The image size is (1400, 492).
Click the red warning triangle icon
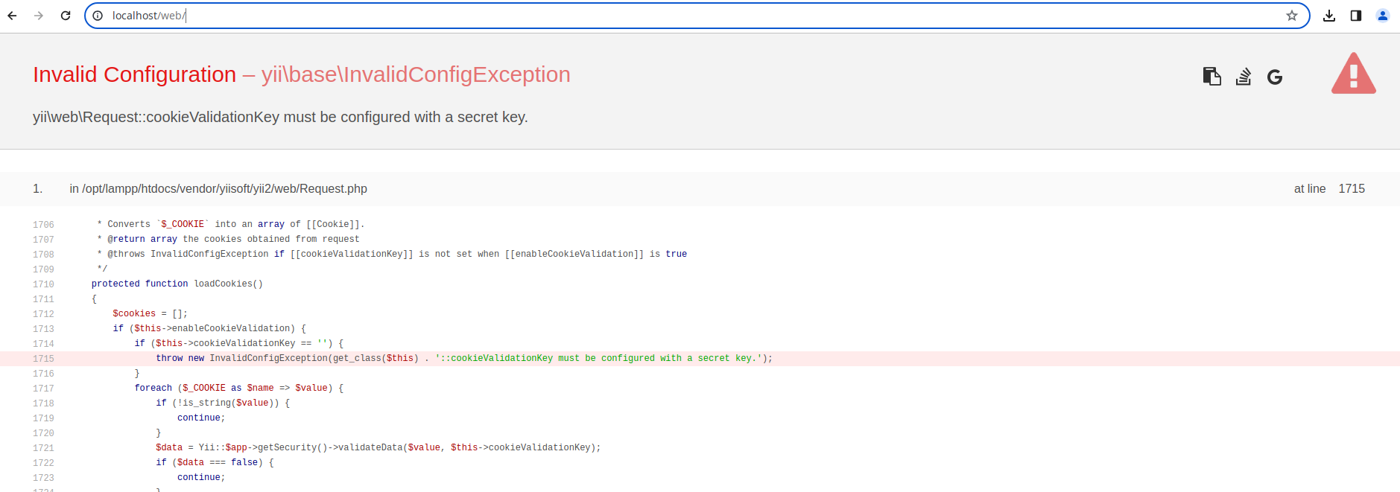tap(1354, 73)
